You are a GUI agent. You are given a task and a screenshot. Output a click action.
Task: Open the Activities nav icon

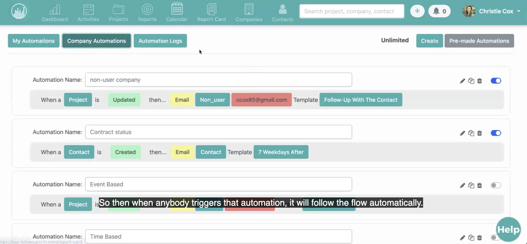pos(88,13)
